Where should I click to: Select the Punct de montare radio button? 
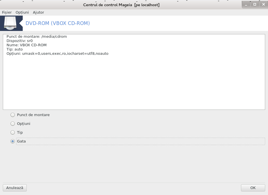(13, 115)
